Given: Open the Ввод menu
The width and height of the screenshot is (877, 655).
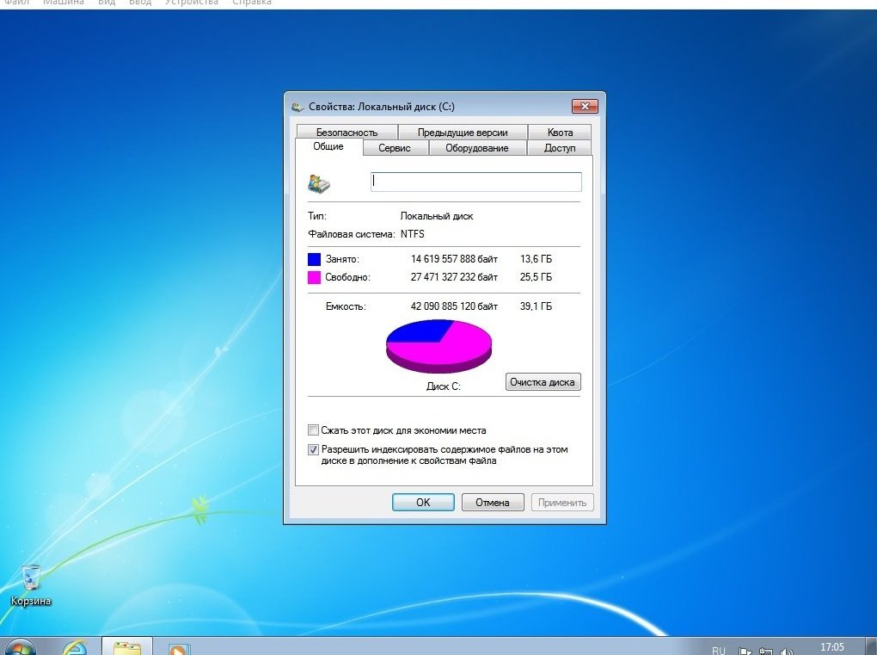Looking at the screenshot, I should tap(140, 3).
